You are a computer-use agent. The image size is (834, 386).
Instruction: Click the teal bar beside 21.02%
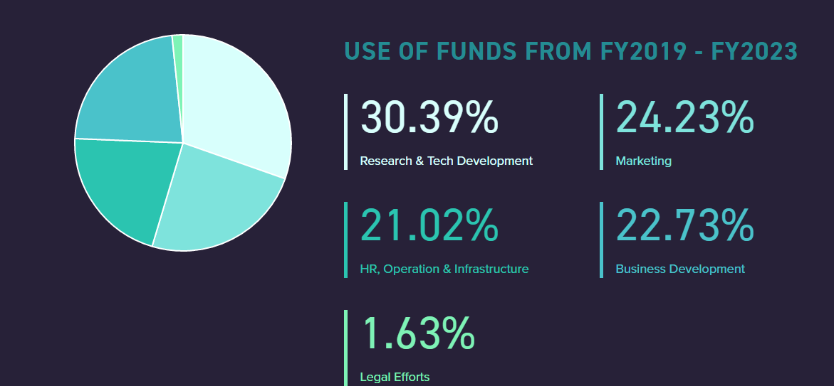point(345,240)
